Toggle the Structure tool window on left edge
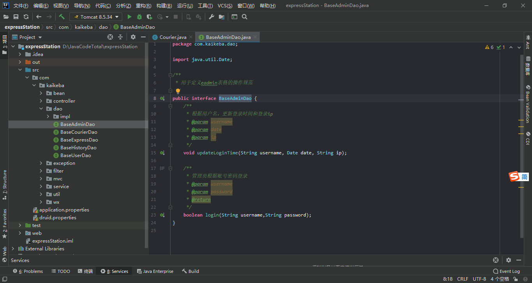 click(x=5, y=184)
